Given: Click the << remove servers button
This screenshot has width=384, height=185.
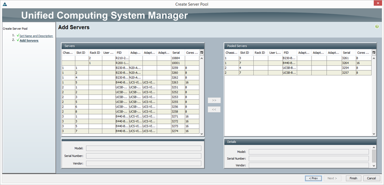Looking at the screenshot, I should [214, 110].
